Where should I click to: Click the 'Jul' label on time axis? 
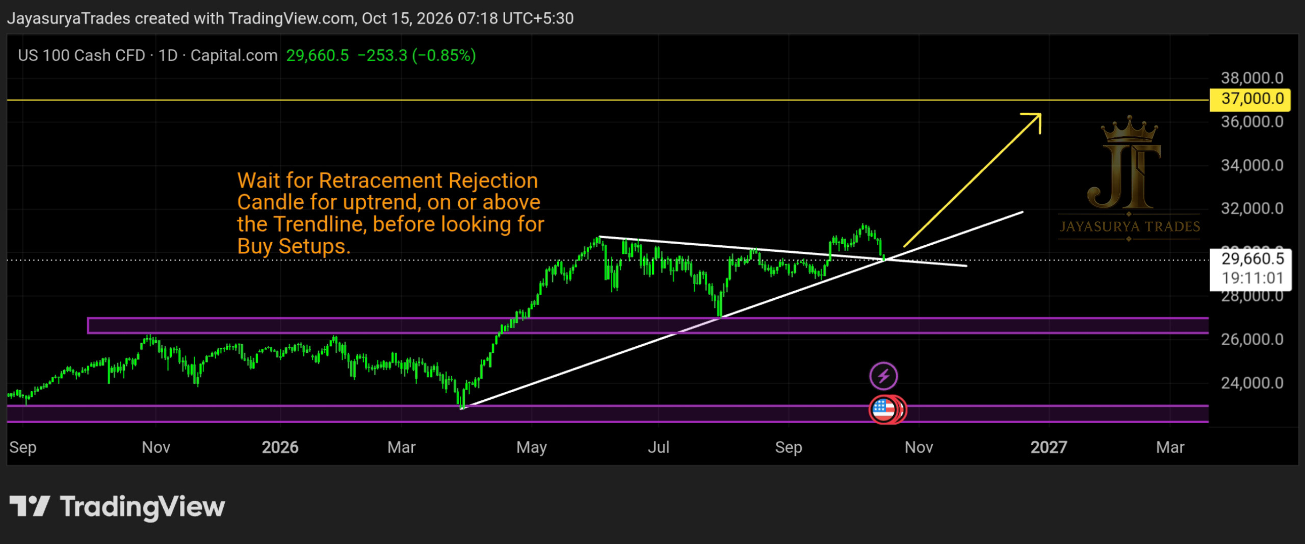tap(658, 448)
